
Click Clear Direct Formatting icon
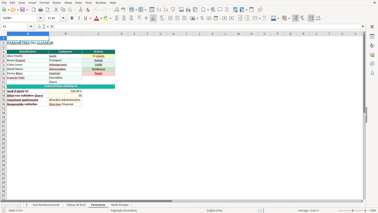[88, 10]
